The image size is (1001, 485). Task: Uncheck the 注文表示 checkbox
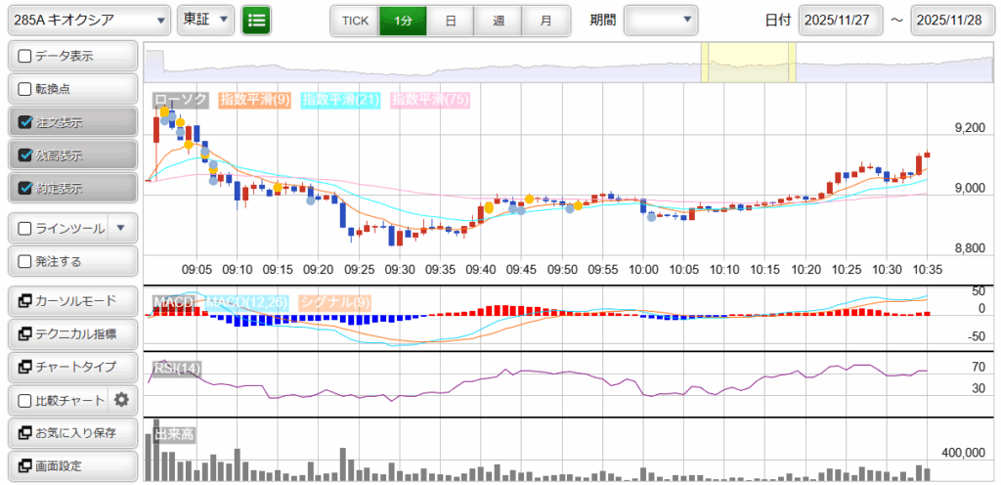point(26,122)
